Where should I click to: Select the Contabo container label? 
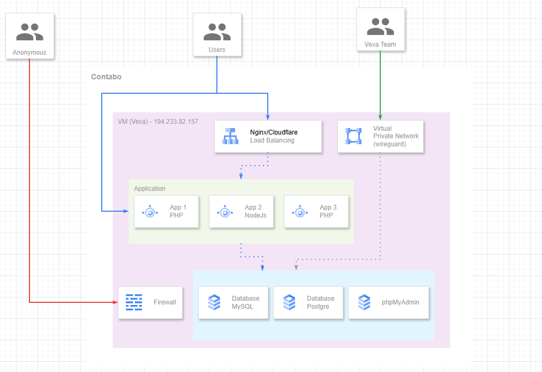click(x=106, y=77)
